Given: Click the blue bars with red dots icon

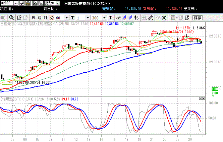Looking at the screenshot, I should (124, 18).
